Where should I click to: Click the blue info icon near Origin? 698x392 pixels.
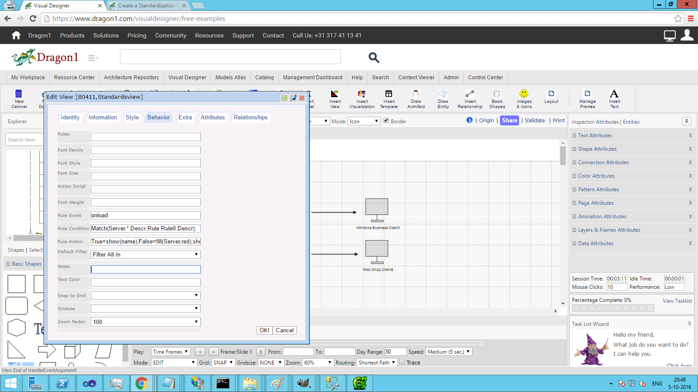[469, 120]
